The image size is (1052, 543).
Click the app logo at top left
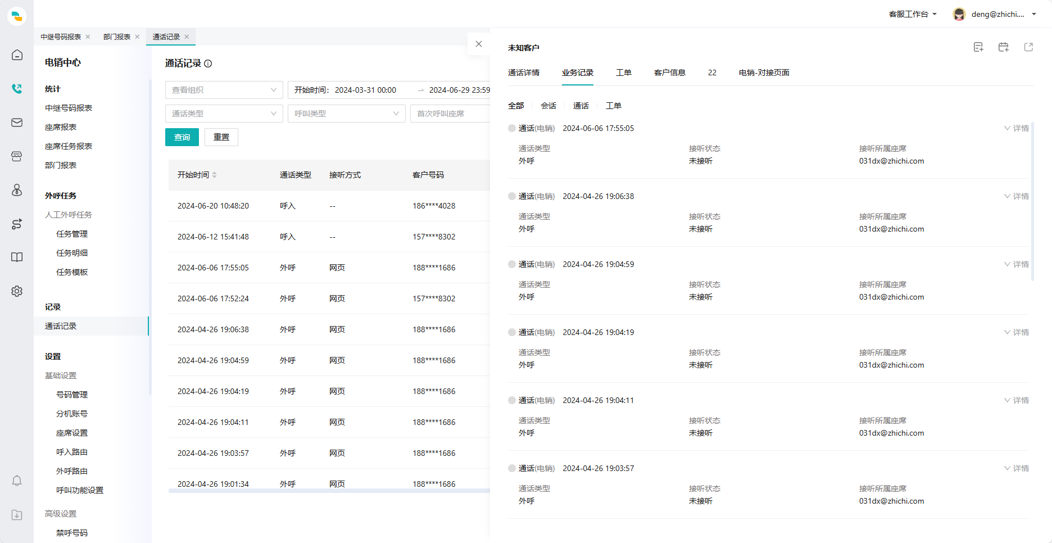pyautogui.click(x=17, y=16)
